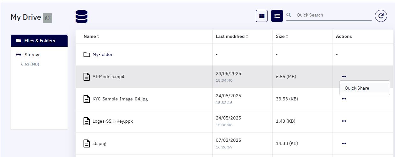The width and height of the screenshot is (395, 157).
Task: Click the My-folder folder icon
Action: pos(87,54)
